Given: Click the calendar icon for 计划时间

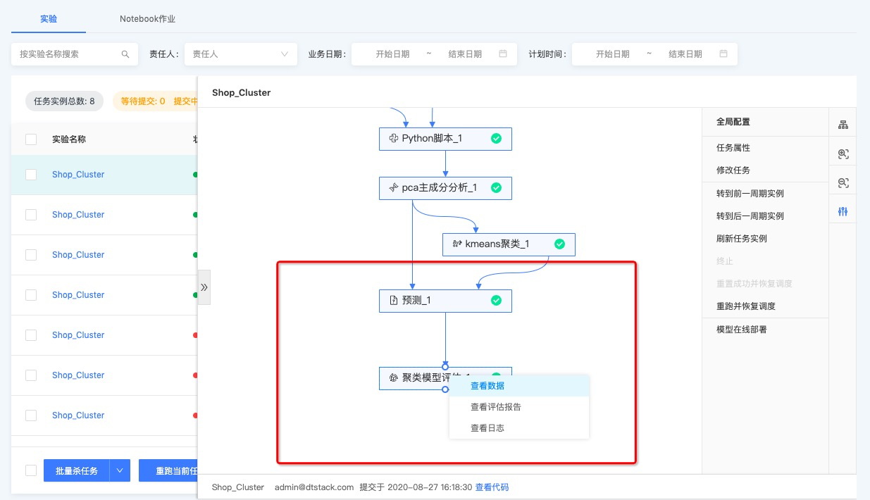Looking at the screenshot, I should (723, 54).
